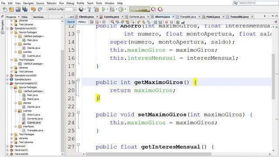Click the New Project toolbar icon

pos(11,9)
